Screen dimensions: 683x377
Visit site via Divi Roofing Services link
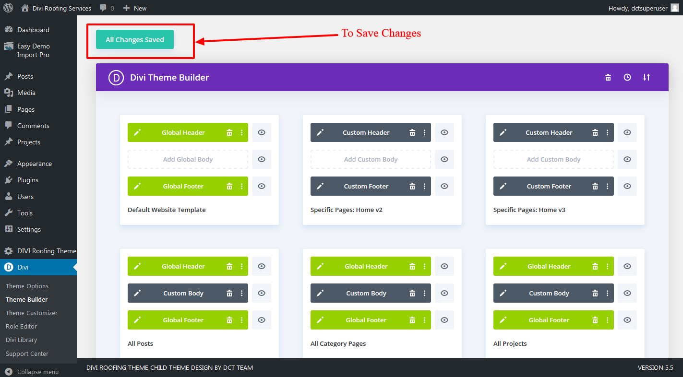[x=56, y=8]
